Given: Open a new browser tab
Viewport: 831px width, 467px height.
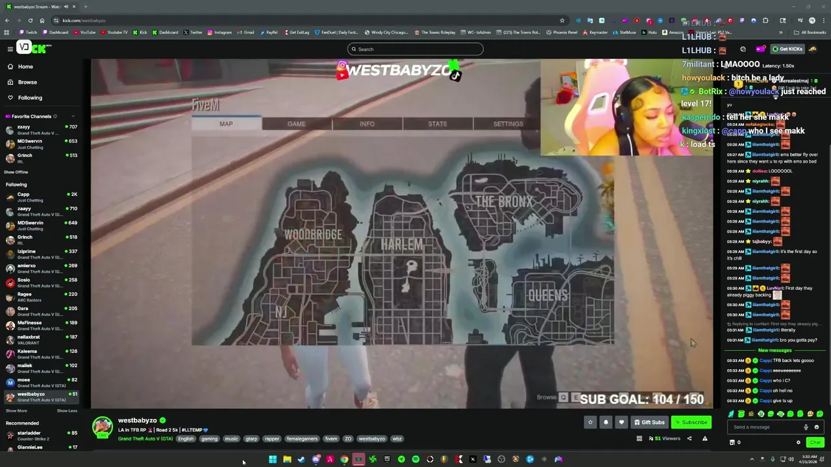Looking at the screenshot, I should click(85, 6).
